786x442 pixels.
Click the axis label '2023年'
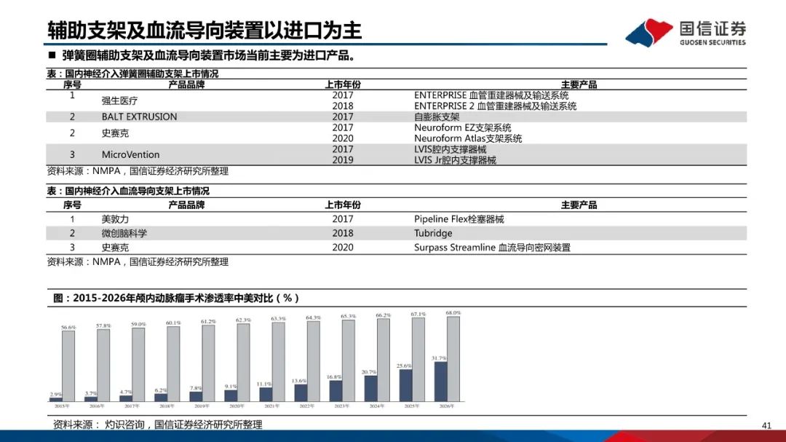[342, 406]
